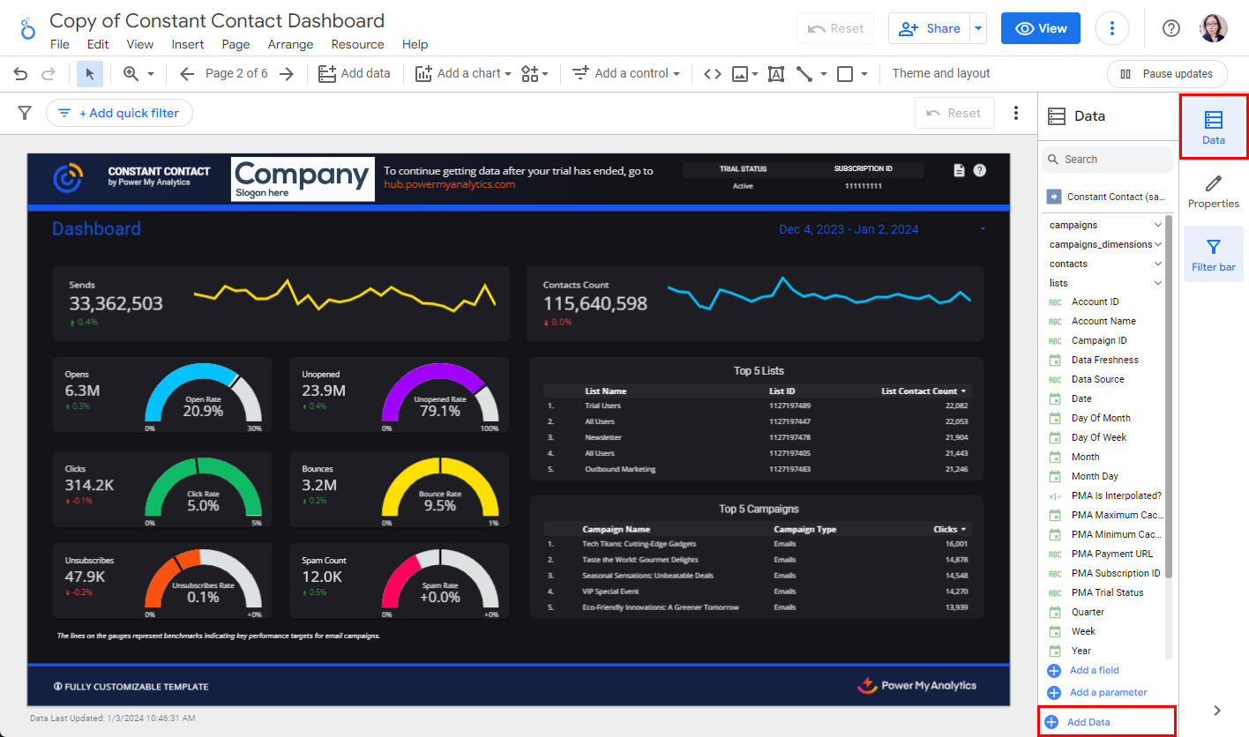Viewport: 1249px width, 737px height.
Task: Click the blue View button
Action: (1041, 28)
